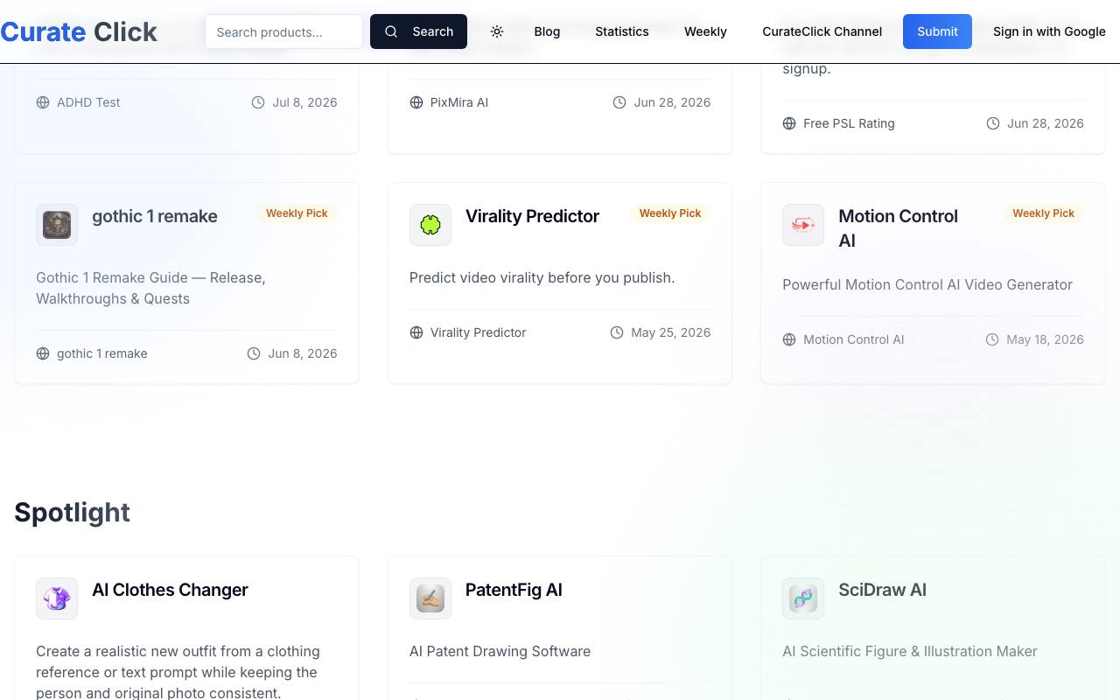Image resolution: width=1120 pixels, height=700 pixels.
Task: Click Weekly Pick badge on Virality Predictor
Action: [670, 213]
